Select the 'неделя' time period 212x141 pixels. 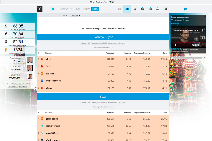pos(87,9)
